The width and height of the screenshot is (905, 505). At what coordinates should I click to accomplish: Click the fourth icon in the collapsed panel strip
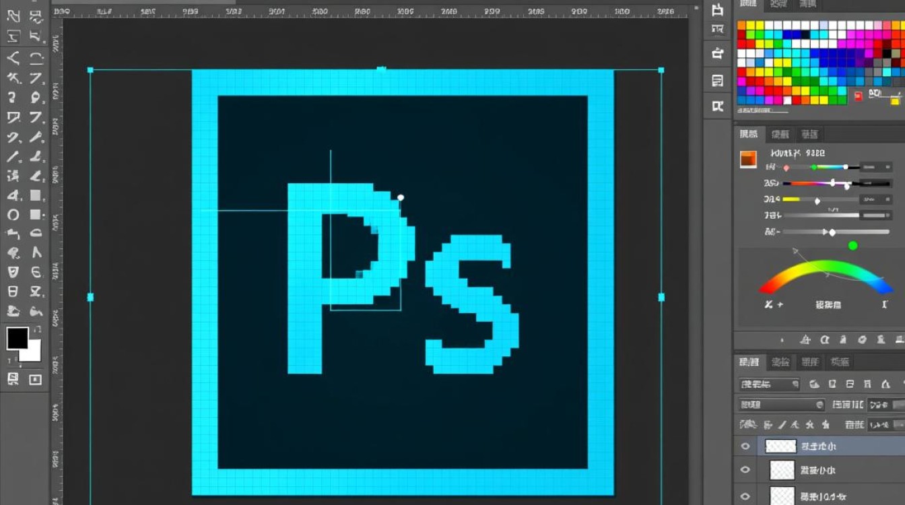(718, 81)
